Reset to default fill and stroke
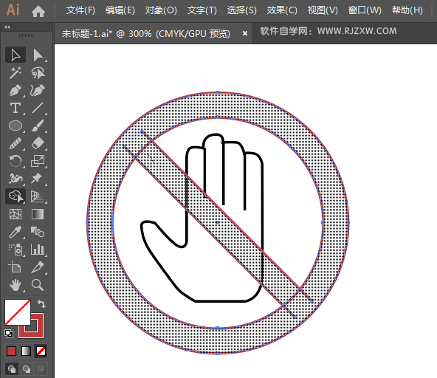Image resolution: width=437 pixels, height=378 pixels. click(x=9, y=333)
